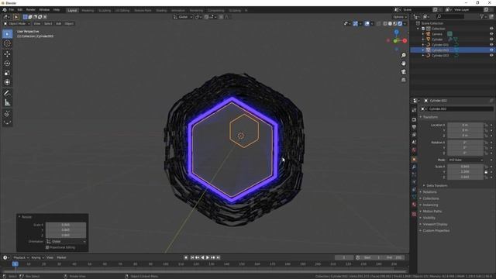Click the outliner filter funnel icon
496x279 pixels.
point(482,16)
